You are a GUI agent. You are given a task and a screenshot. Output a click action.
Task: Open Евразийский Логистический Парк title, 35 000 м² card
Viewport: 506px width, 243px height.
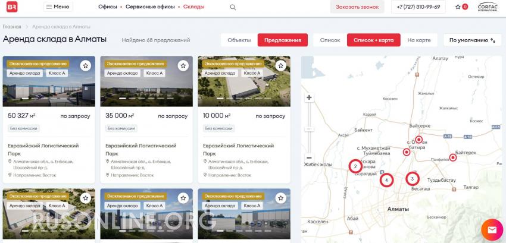(x=141, y=150)
